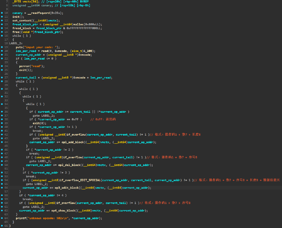Select the "read" string literal in perror
This screenshot has height=228, width=282.
point(36,66)
